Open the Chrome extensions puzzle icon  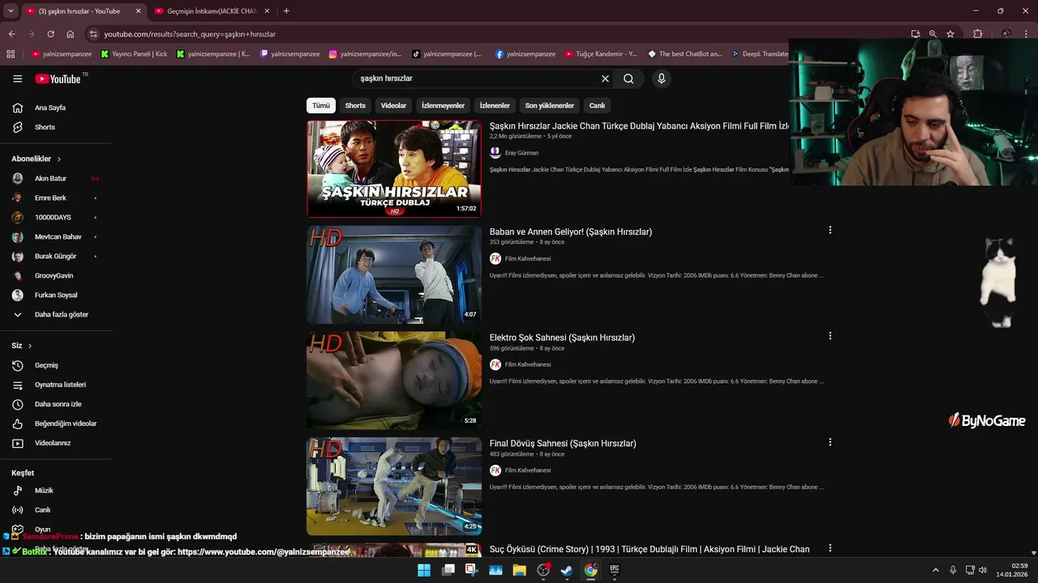click(977, 34)
